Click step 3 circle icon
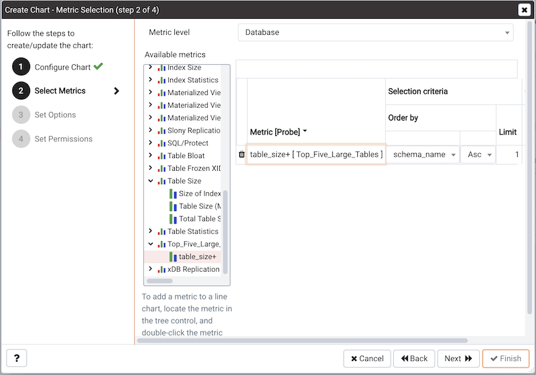Screen dimensions: 536x375 21,115
